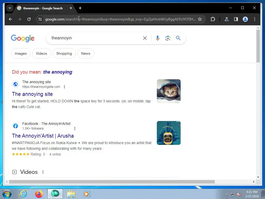This screenshot has height=199, width=265.
Task: Select the active browser taskbar icon
Action: 55,194
